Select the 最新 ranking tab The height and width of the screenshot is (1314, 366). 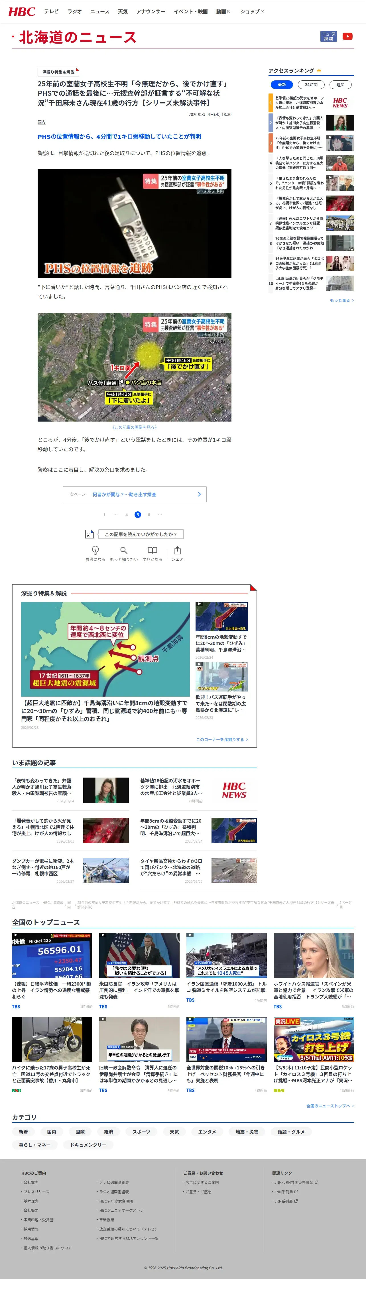coord(282,85)
